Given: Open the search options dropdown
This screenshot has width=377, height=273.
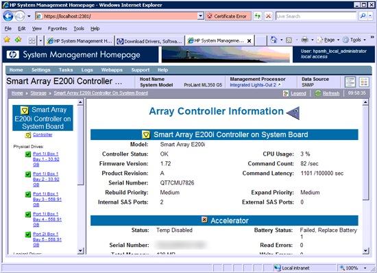Looking at the screenshot, I should click(370, 16).
